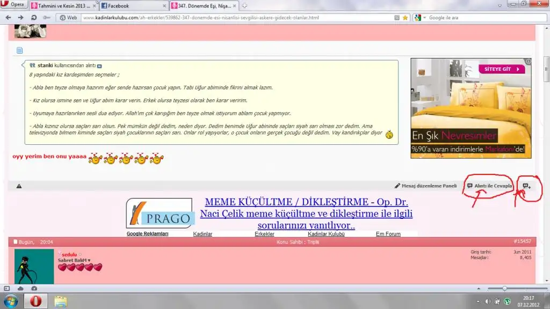Expand the closed tabs dropdown arrow
This screenshot has width=550, height=309.
(500, 5)
